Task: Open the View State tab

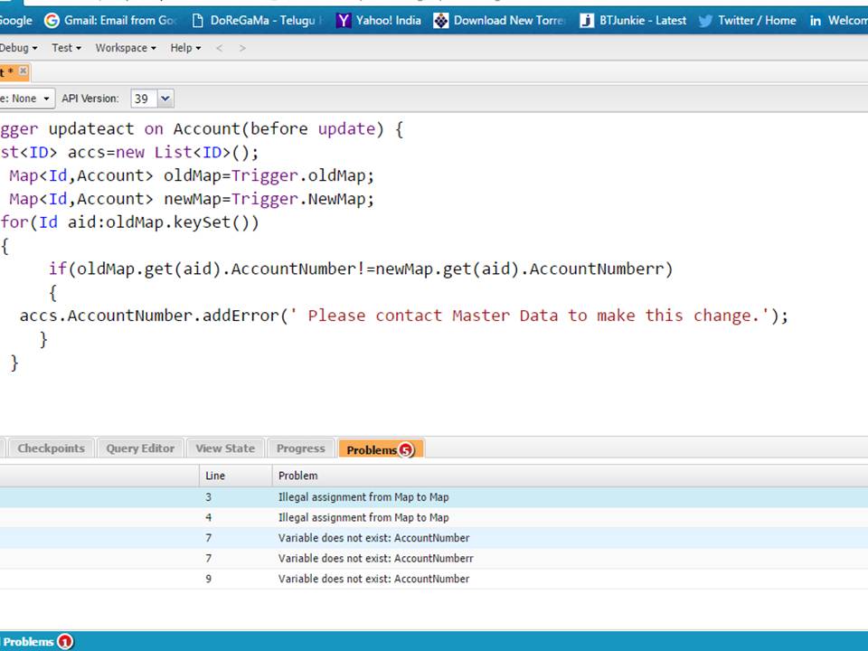Action: pyautogui.click(x=225, y=448)
